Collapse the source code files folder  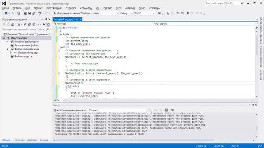click(x=7, y=49)
